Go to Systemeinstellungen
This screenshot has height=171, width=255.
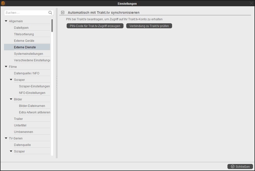[x=29, y=54]
